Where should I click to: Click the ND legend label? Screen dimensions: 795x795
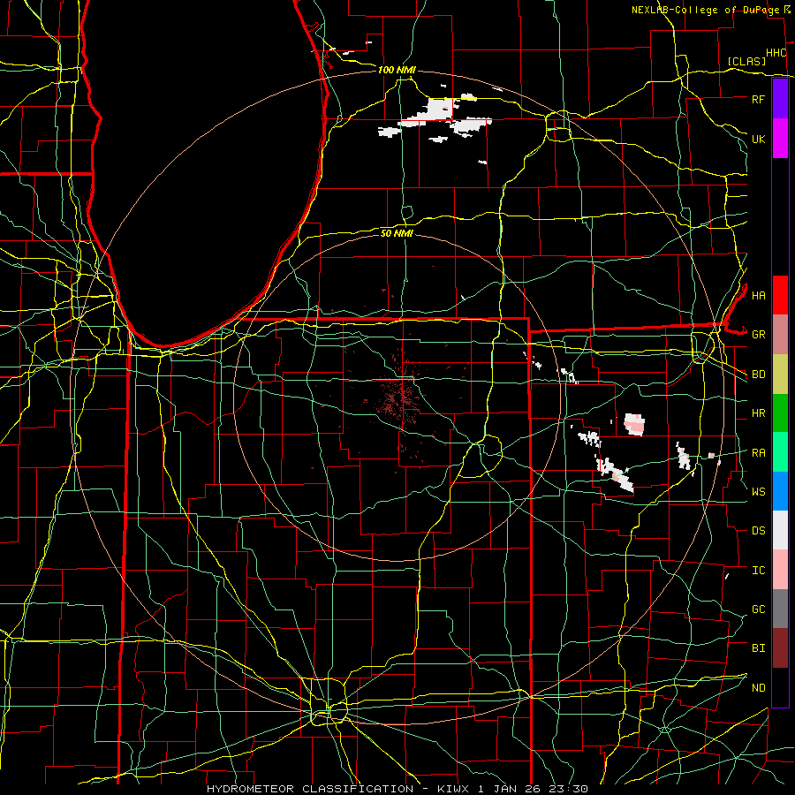point(758,688)
